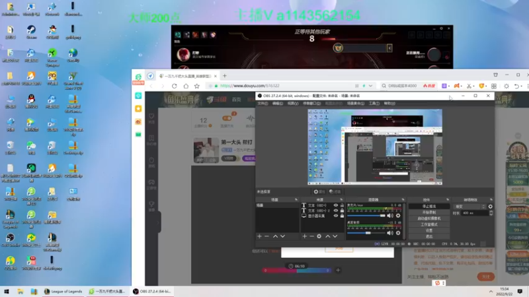Remove the selected scene with the minus icon
This screenshot has height=297, width=529.
point(267,236)
